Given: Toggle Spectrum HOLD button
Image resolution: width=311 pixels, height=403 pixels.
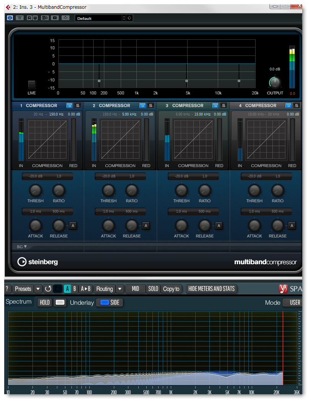Looking at the screenshot, I should click(45, 302).
